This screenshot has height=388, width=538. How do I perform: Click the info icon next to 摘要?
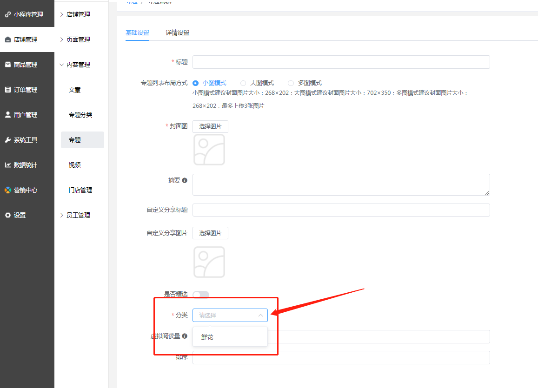pos(185,180)
